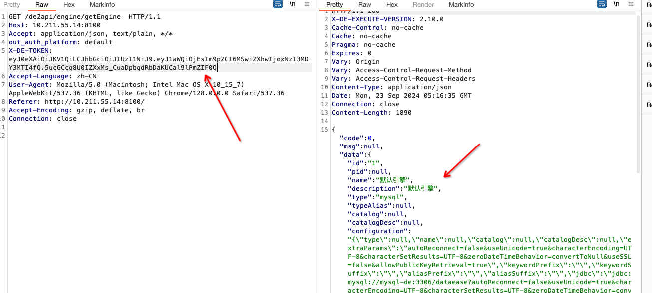Select the Pretty tab in response panel
Image resolution: width=652 pixels, height=293 pixels.
click(335, 5)
